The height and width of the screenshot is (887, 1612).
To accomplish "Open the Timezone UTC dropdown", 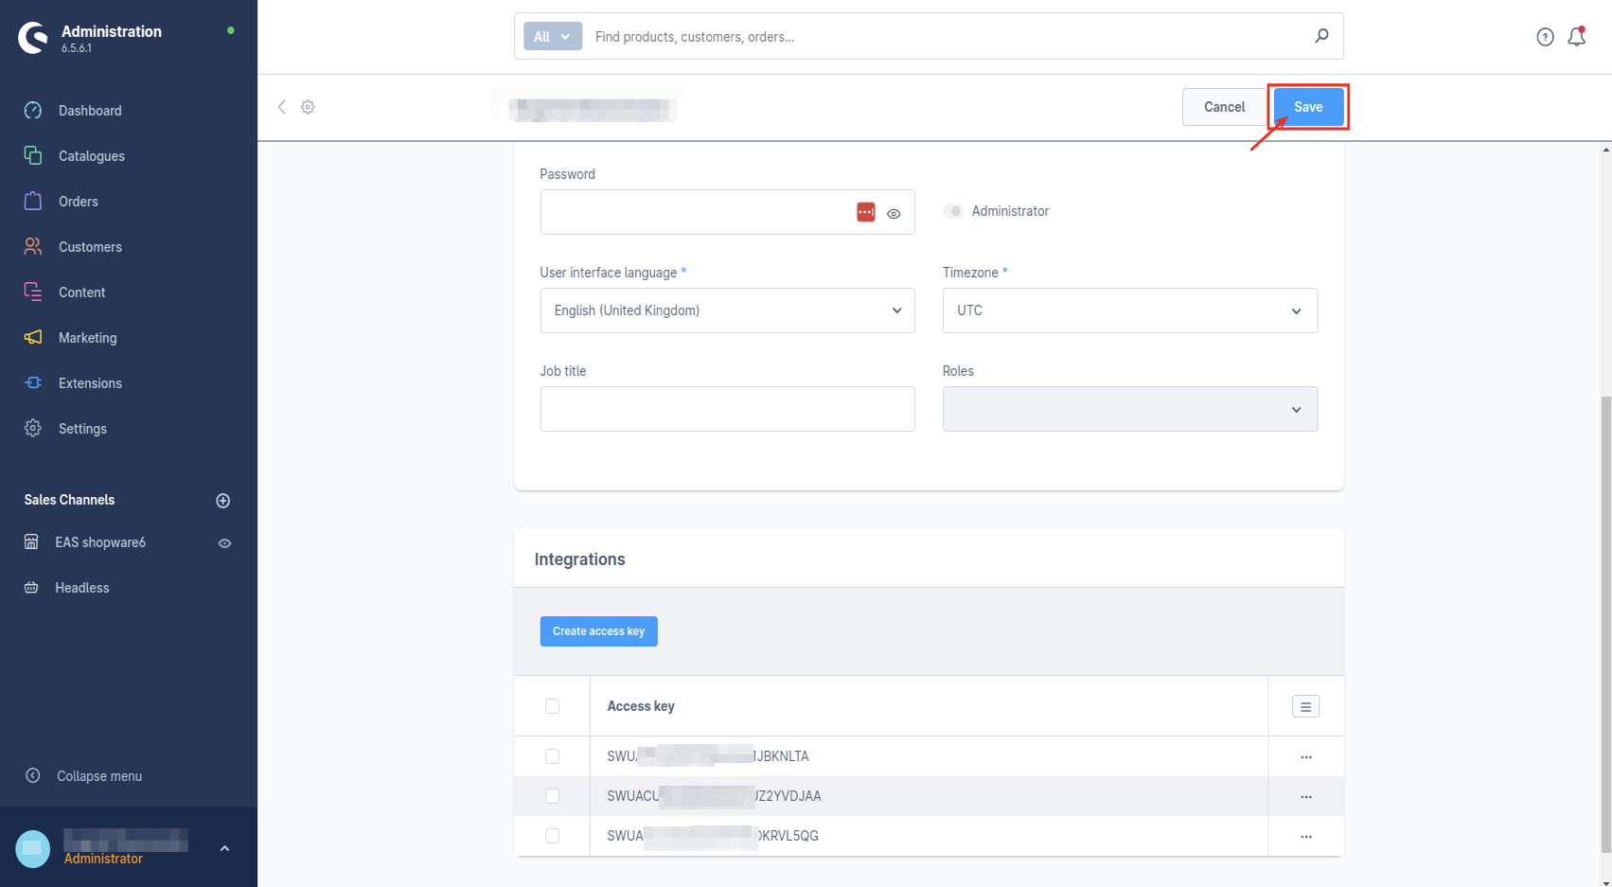I will tap(1129, 310).
